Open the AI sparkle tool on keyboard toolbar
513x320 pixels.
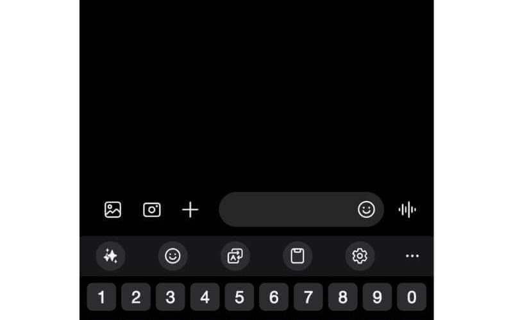click(x=110, y=256)
